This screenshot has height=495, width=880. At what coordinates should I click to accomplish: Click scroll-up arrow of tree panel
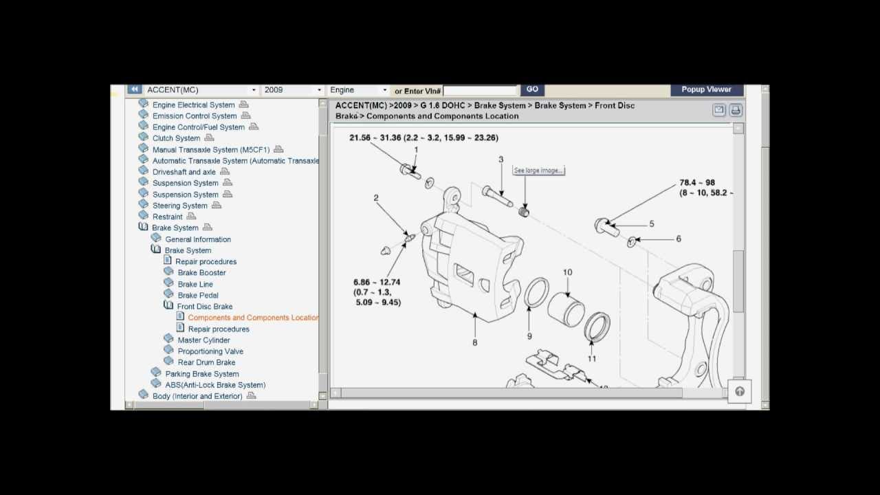(x=323, y=104)
